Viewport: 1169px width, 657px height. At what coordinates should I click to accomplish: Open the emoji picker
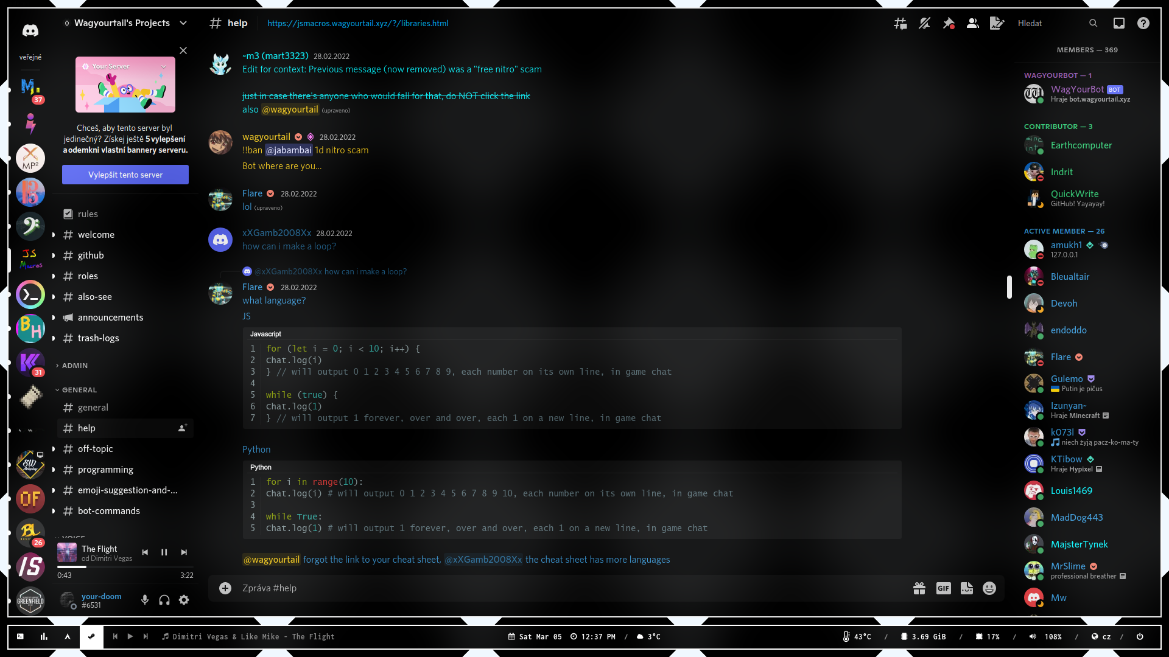click(x=989, y=588)
